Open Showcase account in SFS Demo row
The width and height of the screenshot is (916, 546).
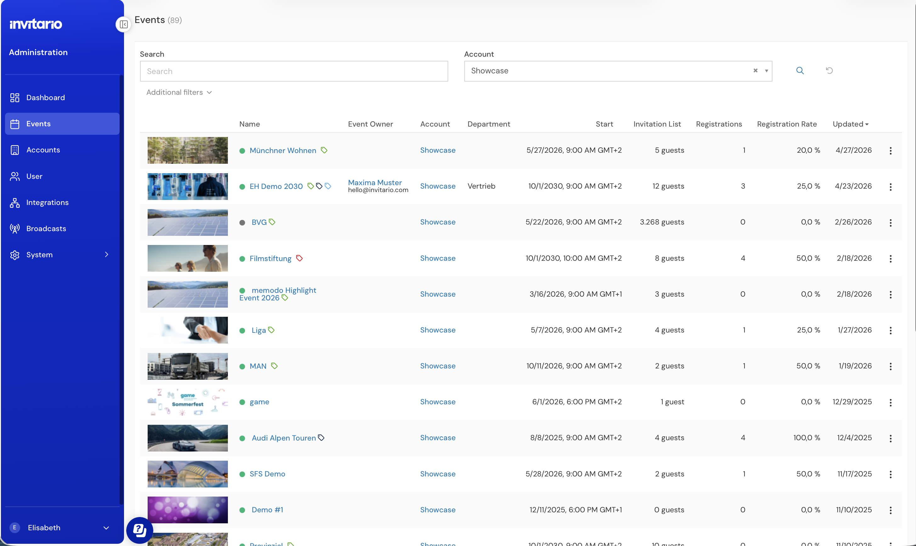[x=438, y=474]
